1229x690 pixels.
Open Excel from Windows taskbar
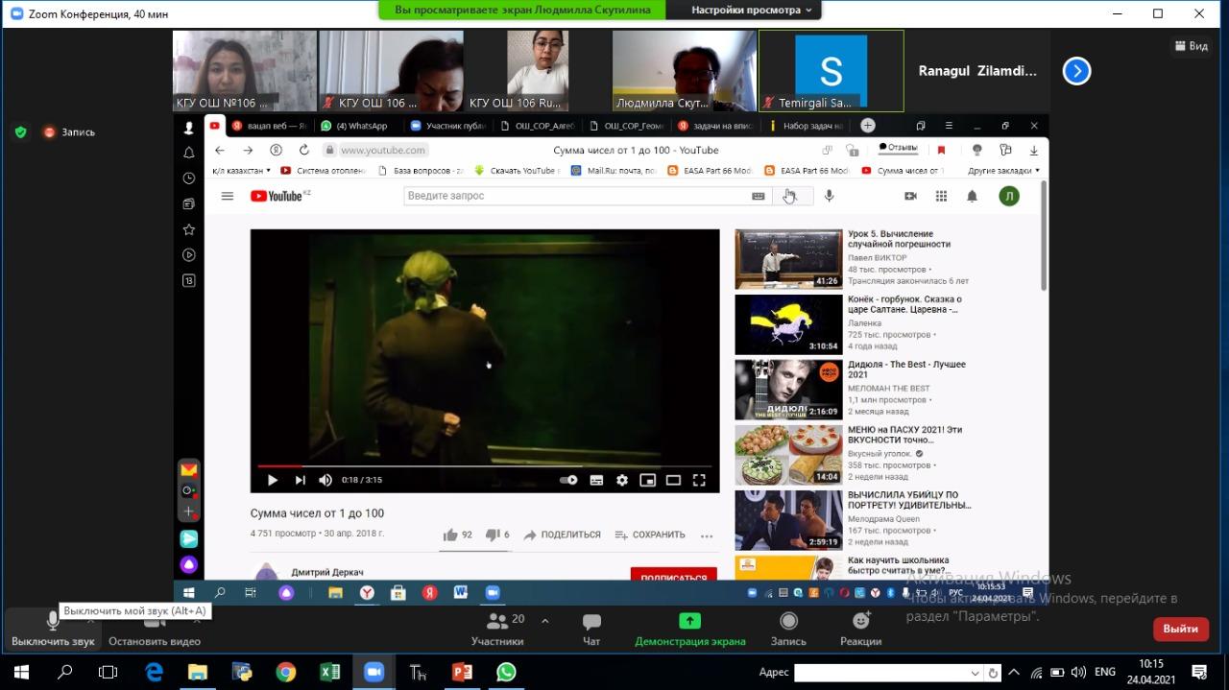[329, 672]
